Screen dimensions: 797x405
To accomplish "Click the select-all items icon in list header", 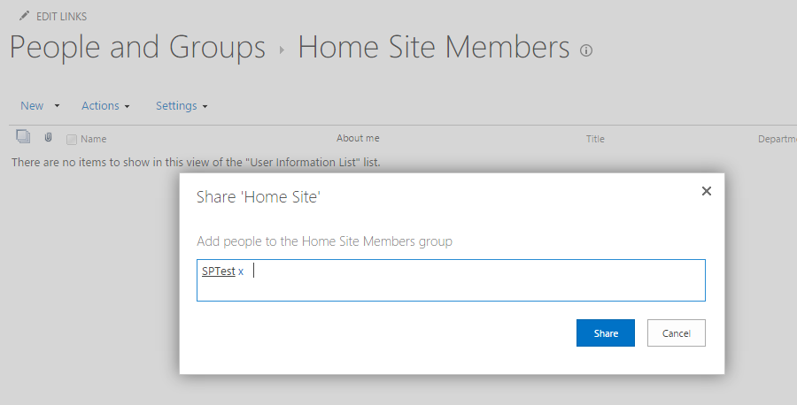I will pyautogui.click(x=23, y=137).
